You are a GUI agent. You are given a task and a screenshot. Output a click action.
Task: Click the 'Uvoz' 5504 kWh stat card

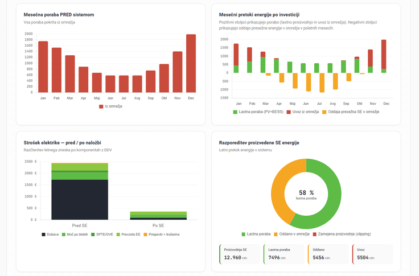[x=372, y=254]
